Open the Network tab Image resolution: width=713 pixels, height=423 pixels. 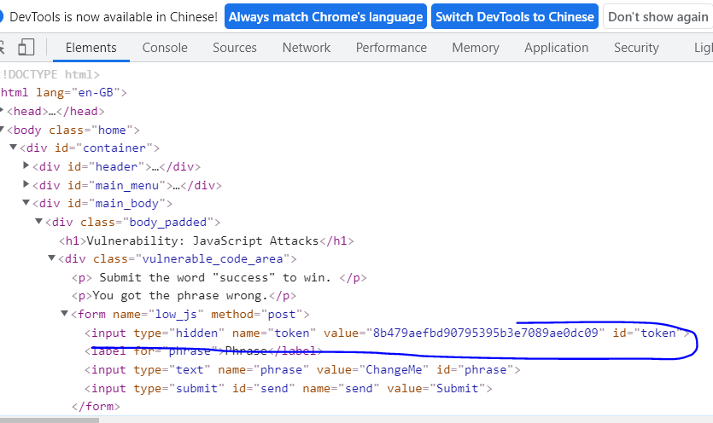[307, 48]
